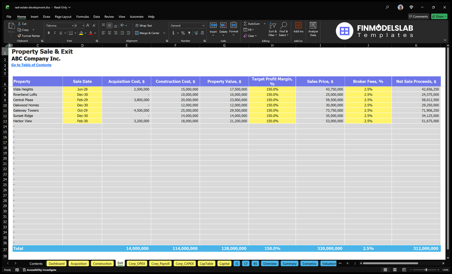Click the Go to Table of Contents link

(31, 65)
